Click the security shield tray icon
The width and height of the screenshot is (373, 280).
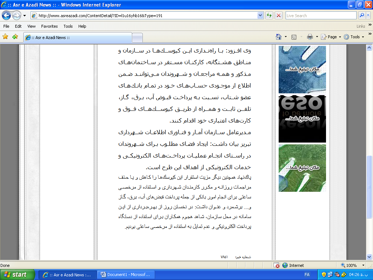324,275
